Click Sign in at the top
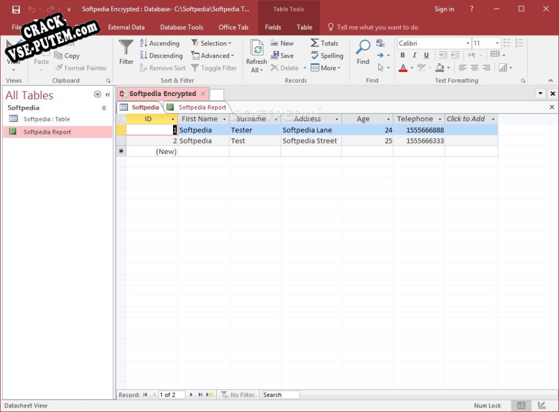 [444, 9]
